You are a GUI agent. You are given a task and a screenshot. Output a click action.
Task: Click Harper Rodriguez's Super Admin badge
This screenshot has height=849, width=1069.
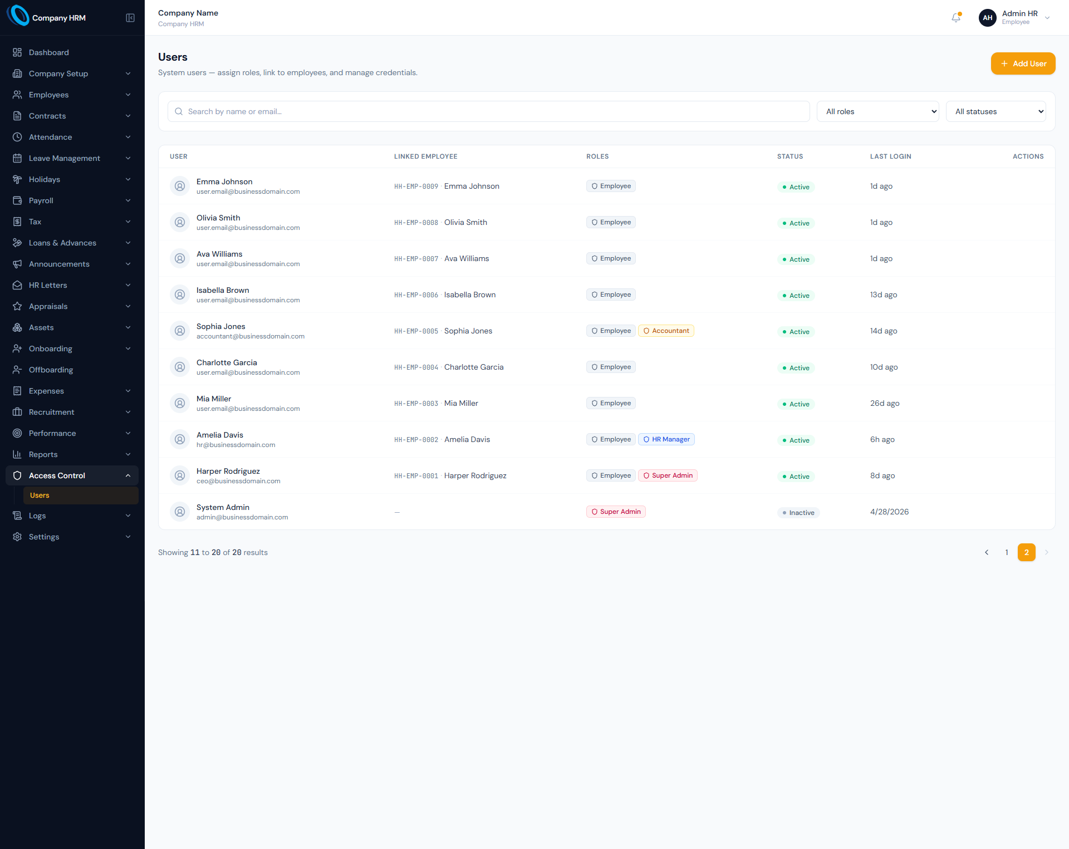click(x=668, y=475)
